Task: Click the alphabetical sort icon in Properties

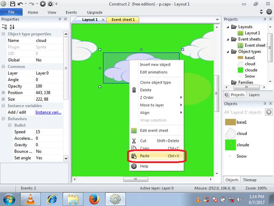Action: (12, 27)
